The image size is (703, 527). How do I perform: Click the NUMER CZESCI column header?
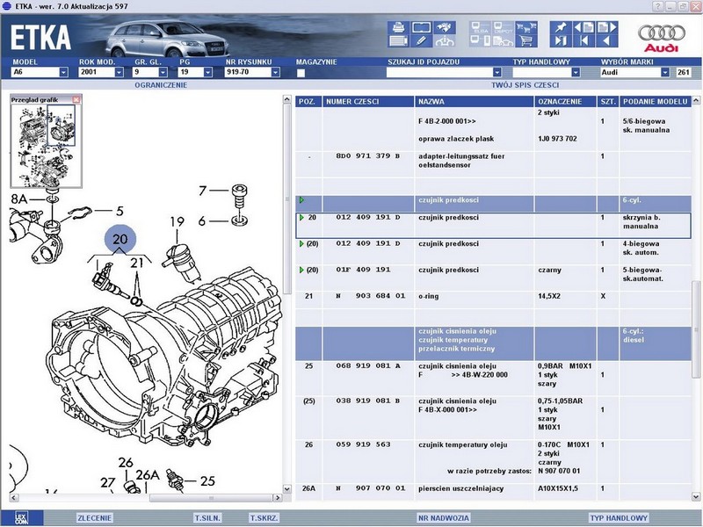tap(368, 102)
